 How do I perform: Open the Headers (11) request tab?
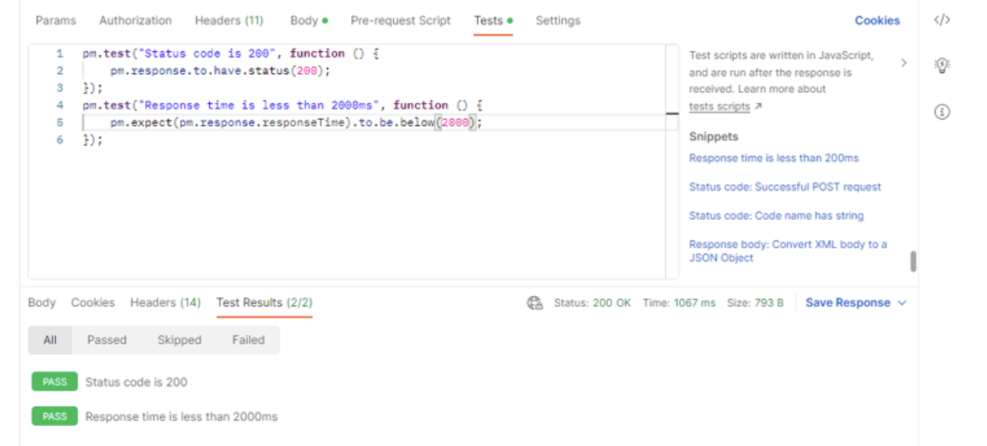229,21
